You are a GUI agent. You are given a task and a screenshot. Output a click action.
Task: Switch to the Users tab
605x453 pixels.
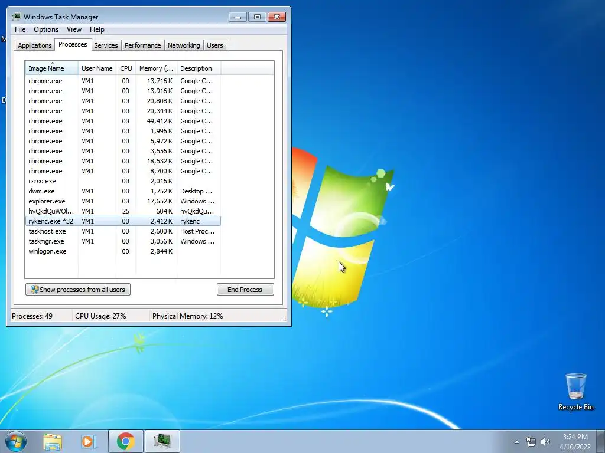[x=215, y=45]
